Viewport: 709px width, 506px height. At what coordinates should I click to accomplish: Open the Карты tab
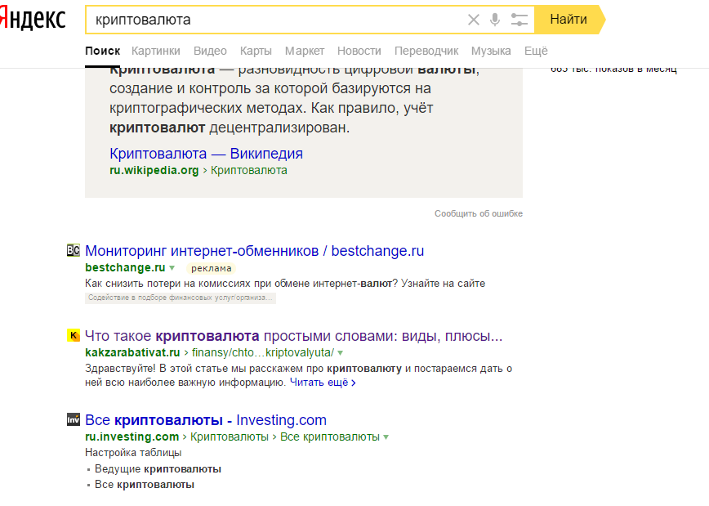(256, 51)
